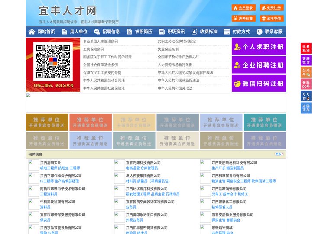Open the 发达控股集团有限公司 link
This screenshot has width=312, height=234.
143,175
